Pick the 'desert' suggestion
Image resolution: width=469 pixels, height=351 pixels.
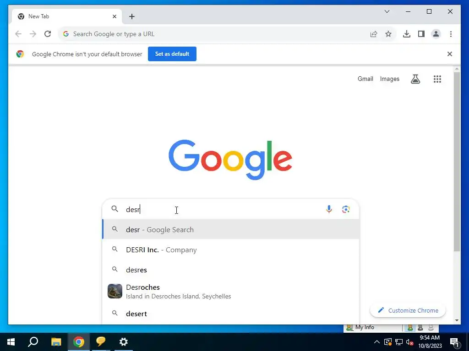point(230,314)
